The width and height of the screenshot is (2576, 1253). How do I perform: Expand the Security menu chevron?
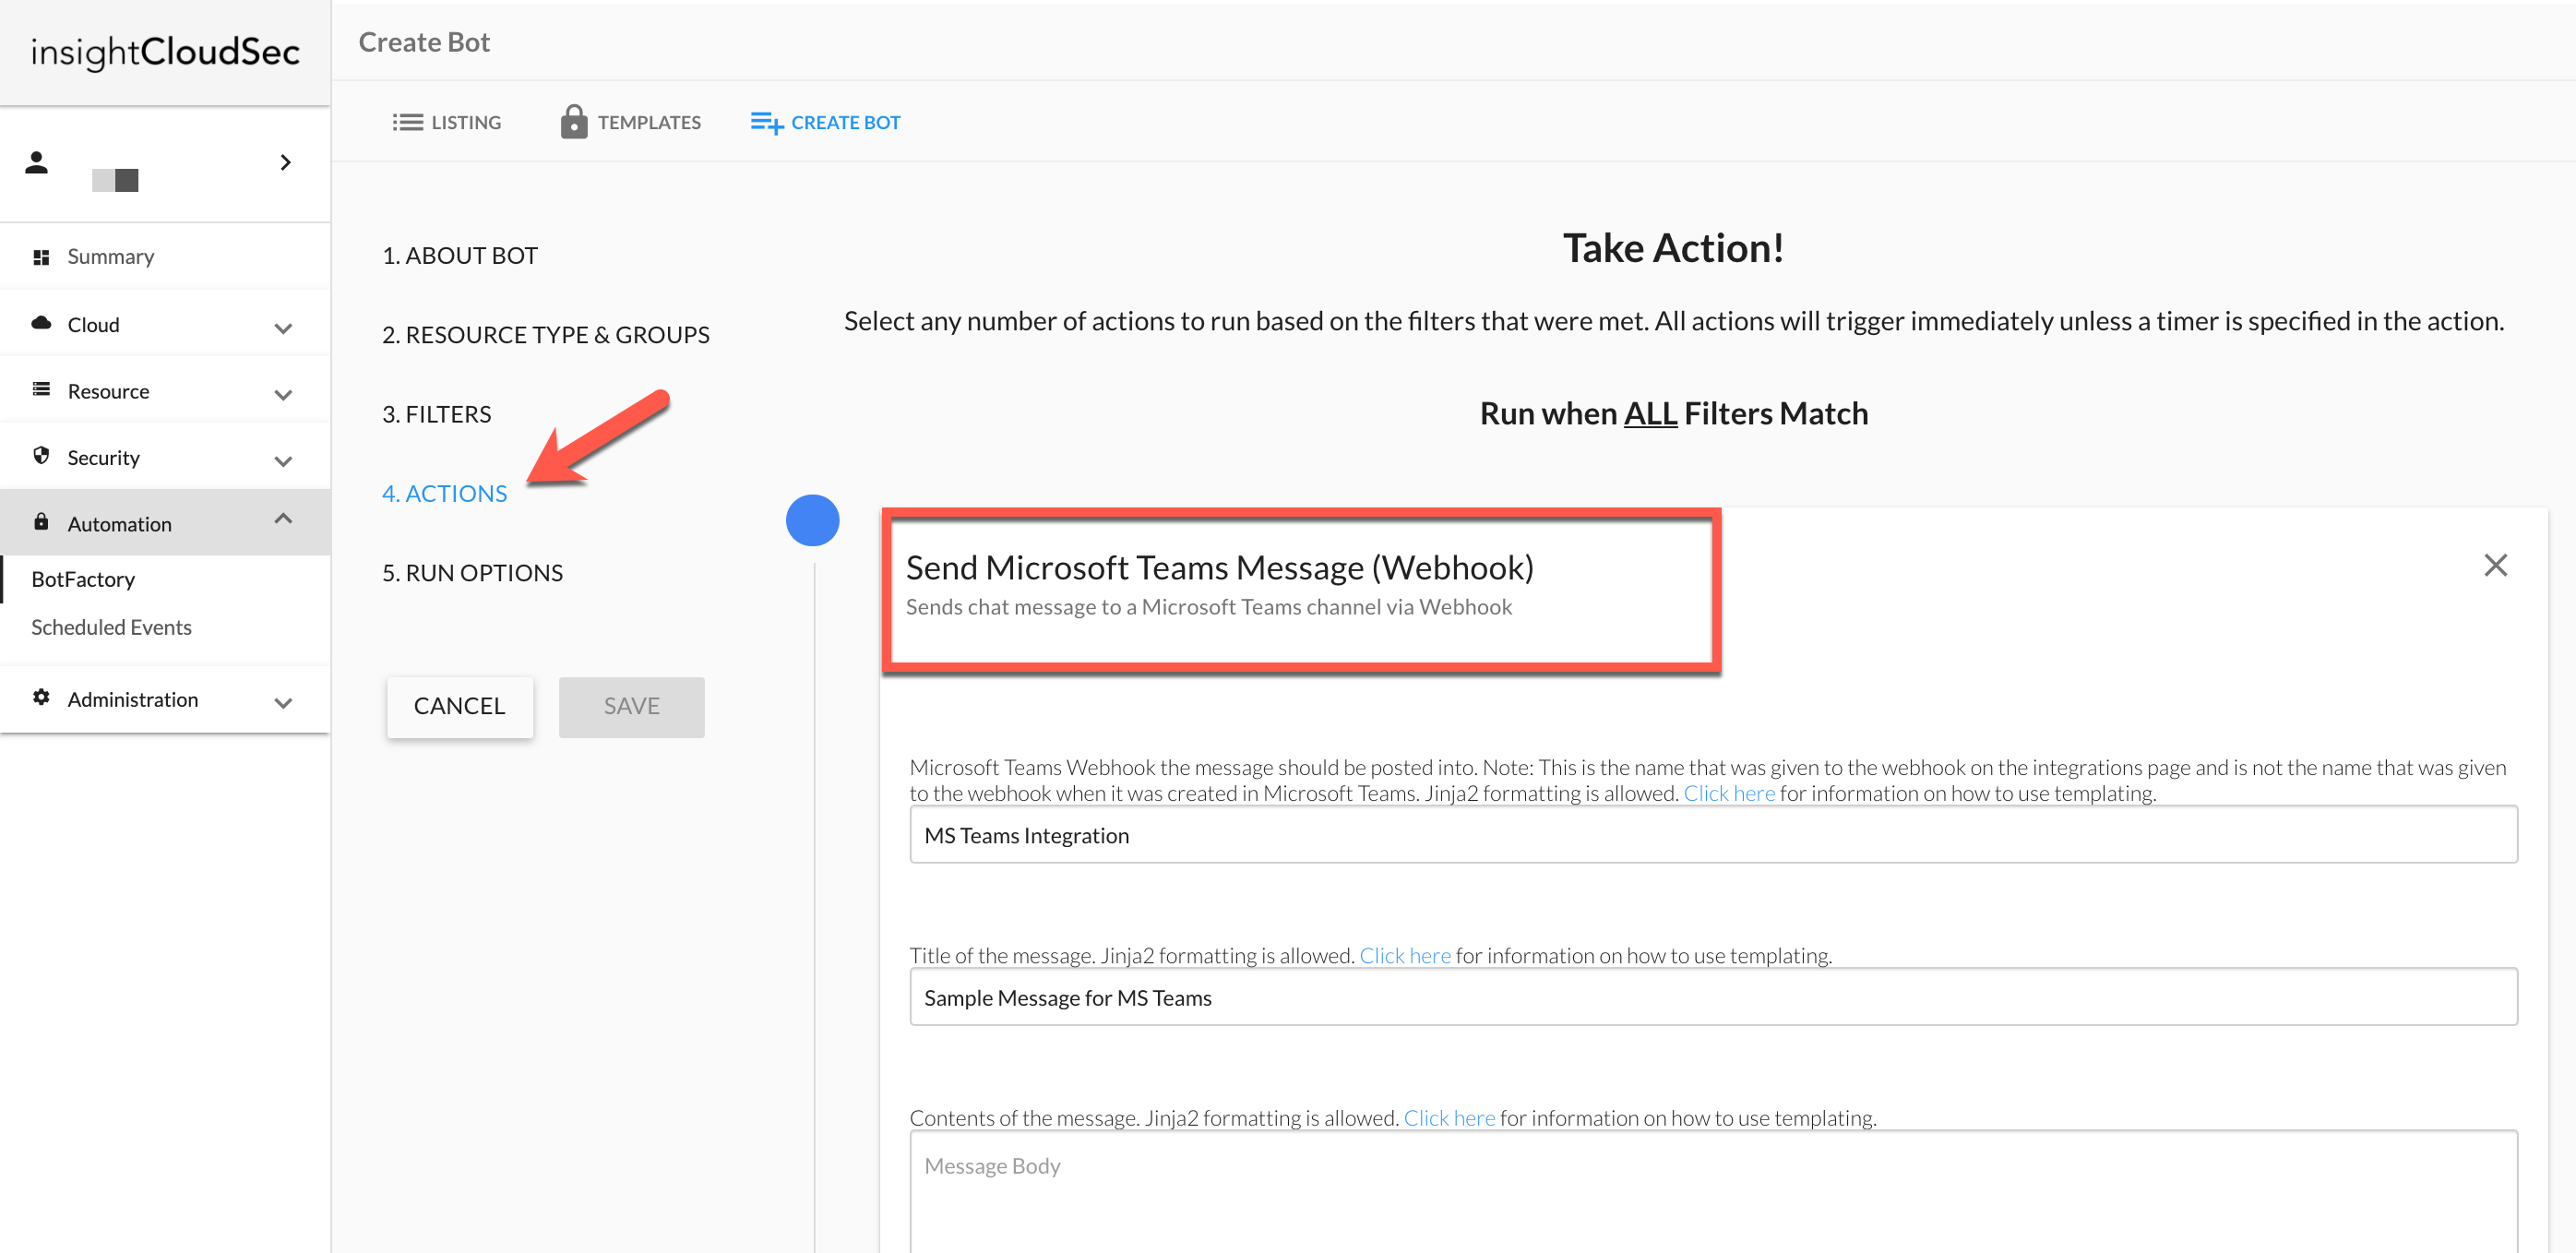[283, 461]
